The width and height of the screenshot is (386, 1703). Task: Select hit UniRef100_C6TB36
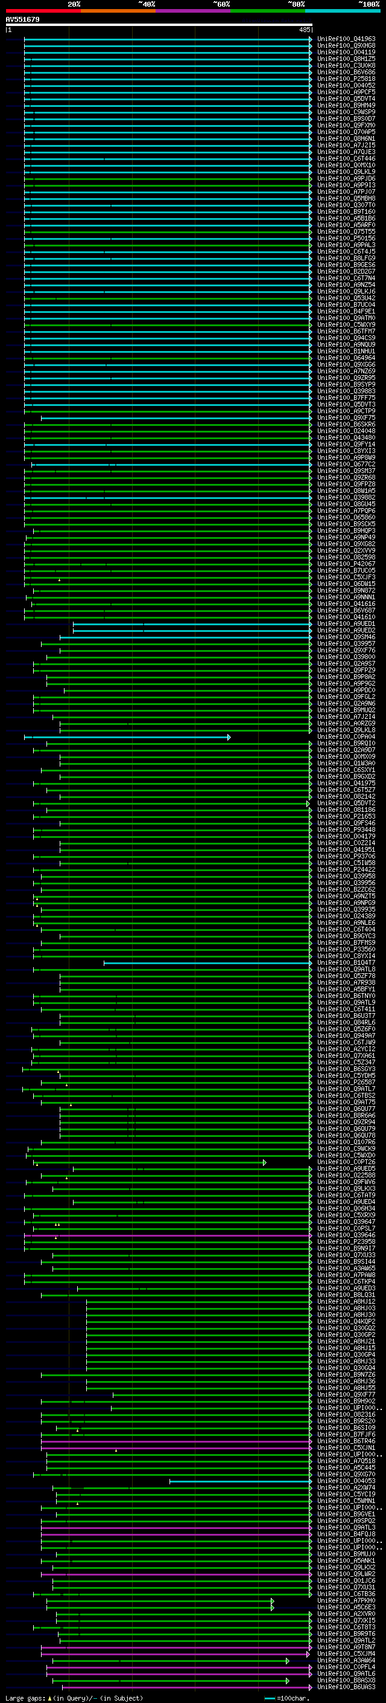(346, 1593)
